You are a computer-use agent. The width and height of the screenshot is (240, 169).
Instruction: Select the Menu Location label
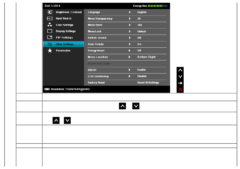tap(98, 57)
